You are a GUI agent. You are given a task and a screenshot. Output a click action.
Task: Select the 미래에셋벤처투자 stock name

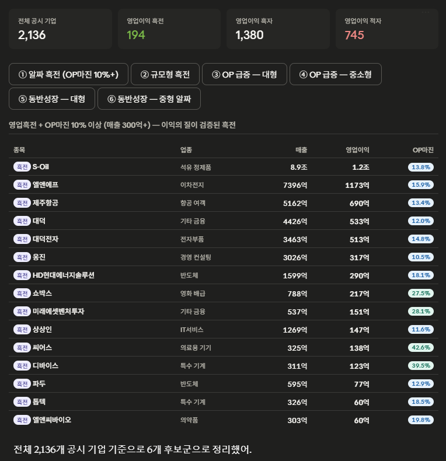[58, 312]
